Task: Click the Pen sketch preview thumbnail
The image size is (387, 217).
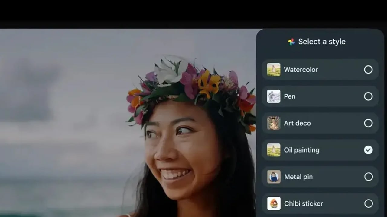Action: pos(274,96)
